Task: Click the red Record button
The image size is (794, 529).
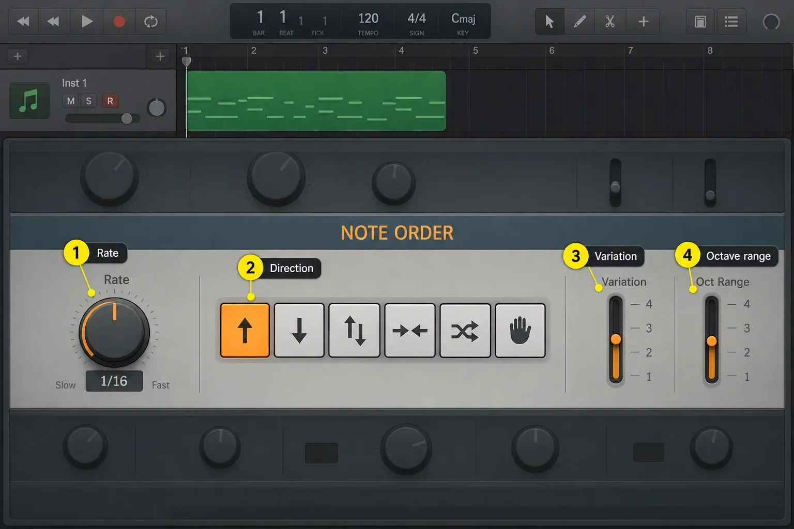Action: click(119, 21)
